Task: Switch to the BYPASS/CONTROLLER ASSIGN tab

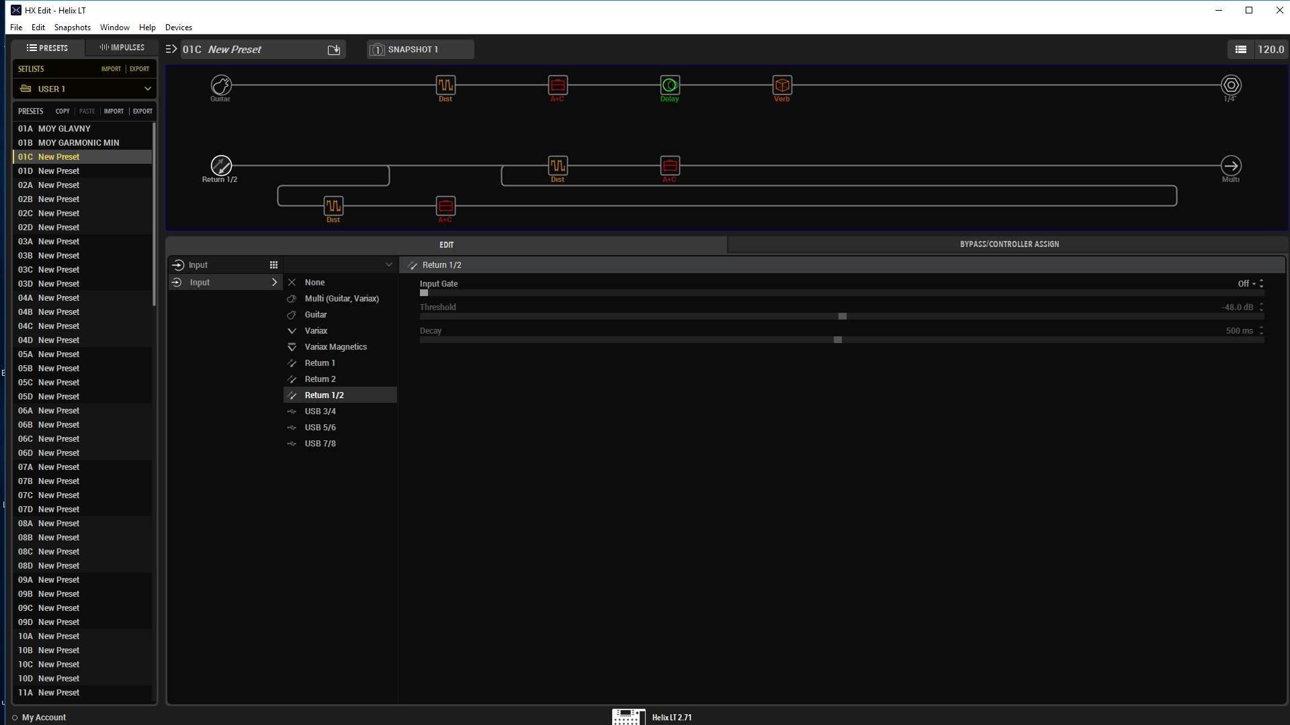Action: 1008,244
